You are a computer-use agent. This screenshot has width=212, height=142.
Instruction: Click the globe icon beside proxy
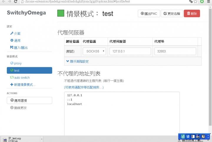pyautogui.click(x=12, y=63)
